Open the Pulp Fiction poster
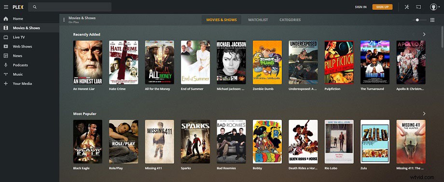The height and width of the screenshot is (182, 444). (x=339, y=62)
